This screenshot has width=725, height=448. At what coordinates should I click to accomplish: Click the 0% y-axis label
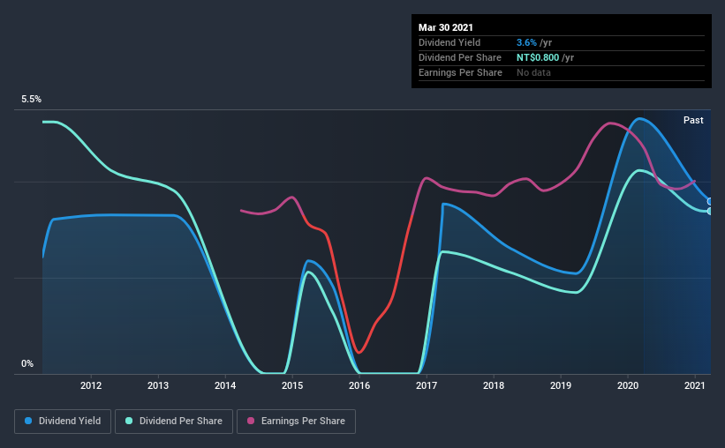pos(27,364)
